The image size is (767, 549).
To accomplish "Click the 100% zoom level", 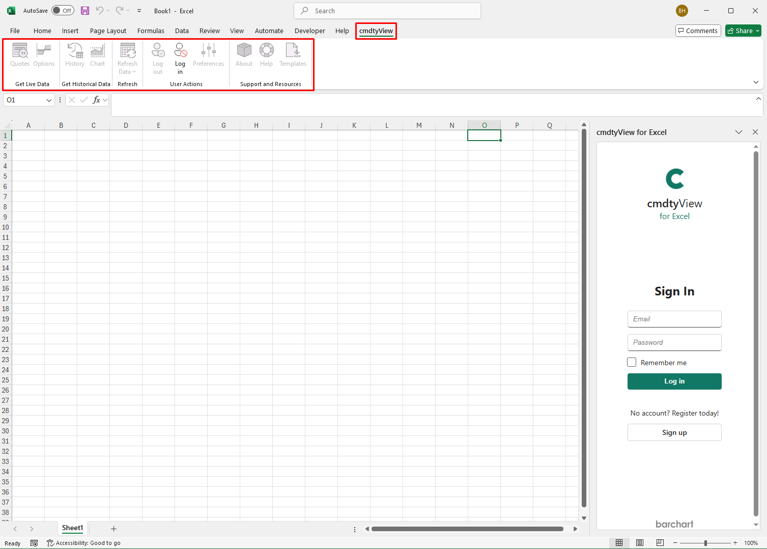I will coord(751,543).
